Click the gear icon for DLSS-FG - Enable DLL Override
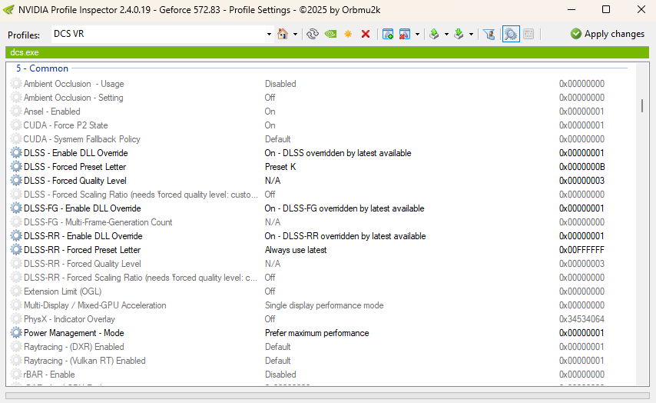Image resolution: width=656 pixels, height=403 pixels. 16,208
